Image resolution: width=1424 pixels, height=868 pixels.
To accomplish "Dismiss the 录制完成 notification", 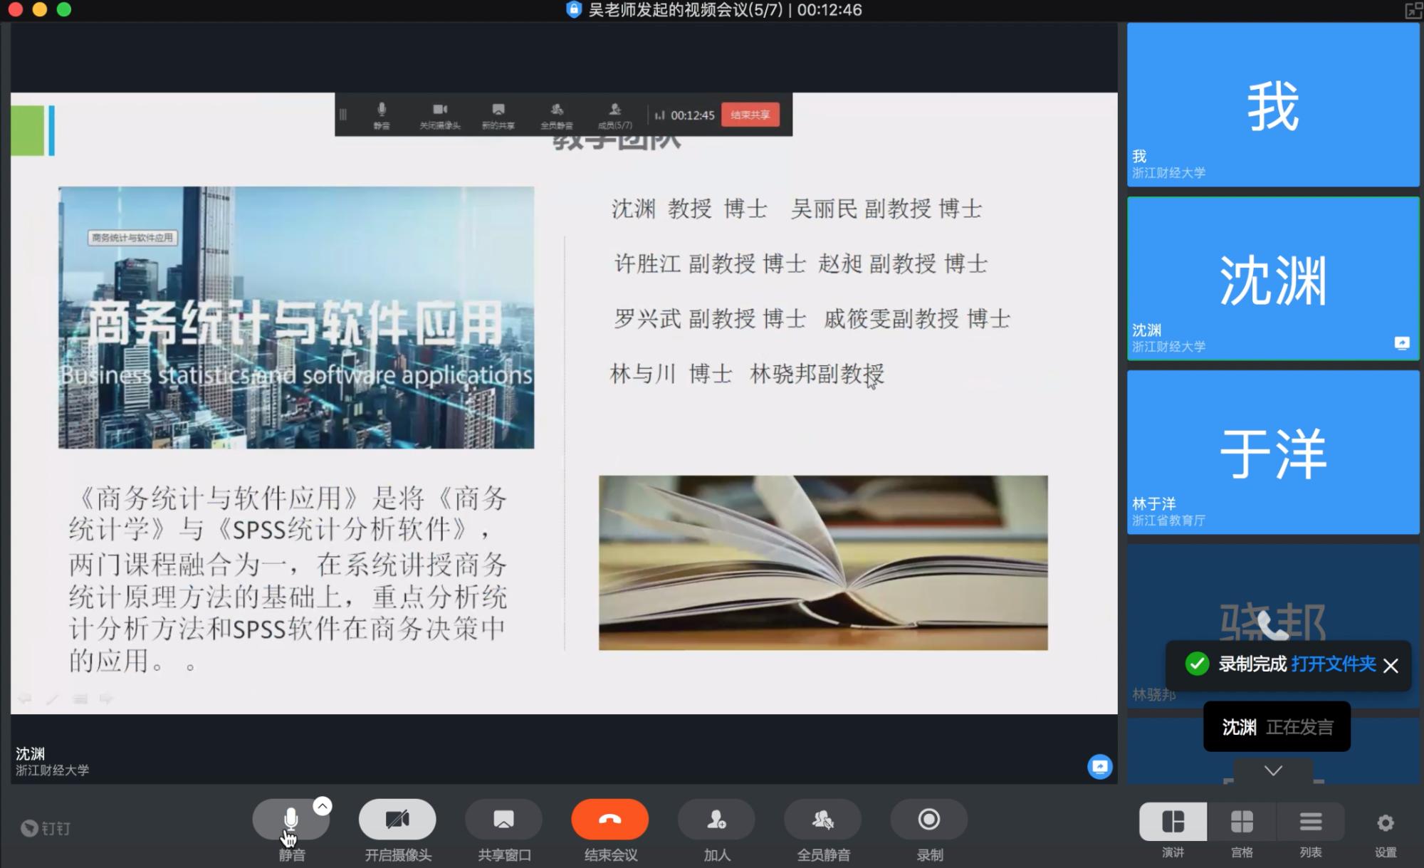I will pyautogui.click(x=1391, y=666).
